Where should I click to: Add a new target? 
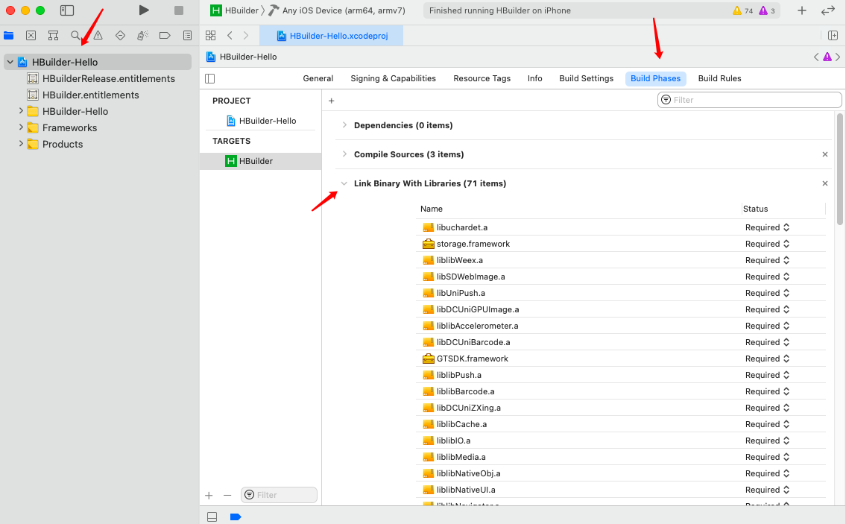(209, 496)
